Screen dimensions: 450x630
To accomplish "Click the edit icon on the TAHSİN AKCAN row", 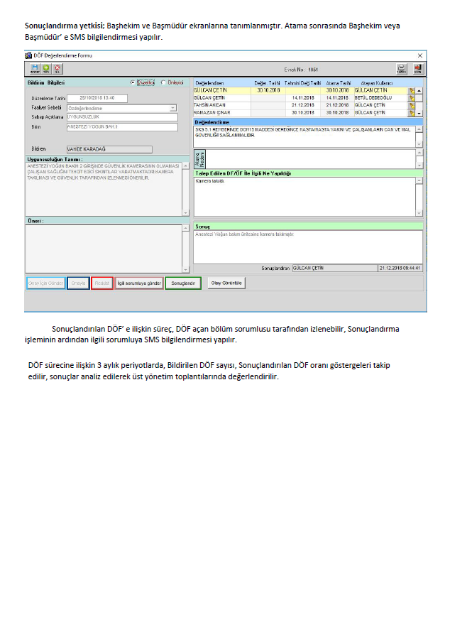I will click(x=411, y=105).
